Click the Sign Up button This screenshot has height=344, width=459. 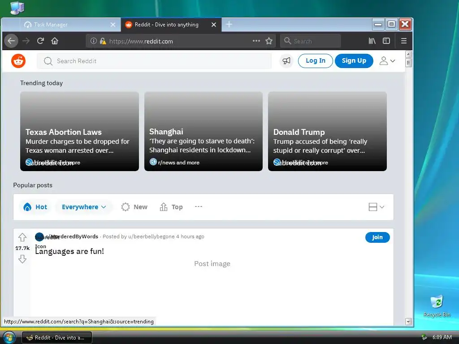coord(354,60)
